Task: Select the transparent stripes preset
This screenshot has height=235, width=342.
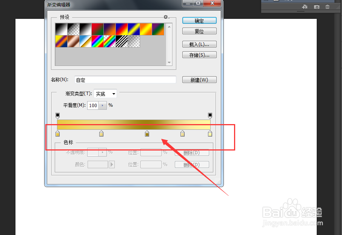Action: [122, 41]
